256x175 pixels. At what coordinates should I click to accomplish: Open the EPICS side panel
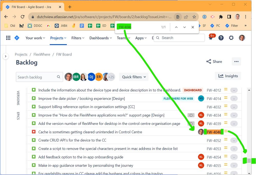click(x=18, y=116)
